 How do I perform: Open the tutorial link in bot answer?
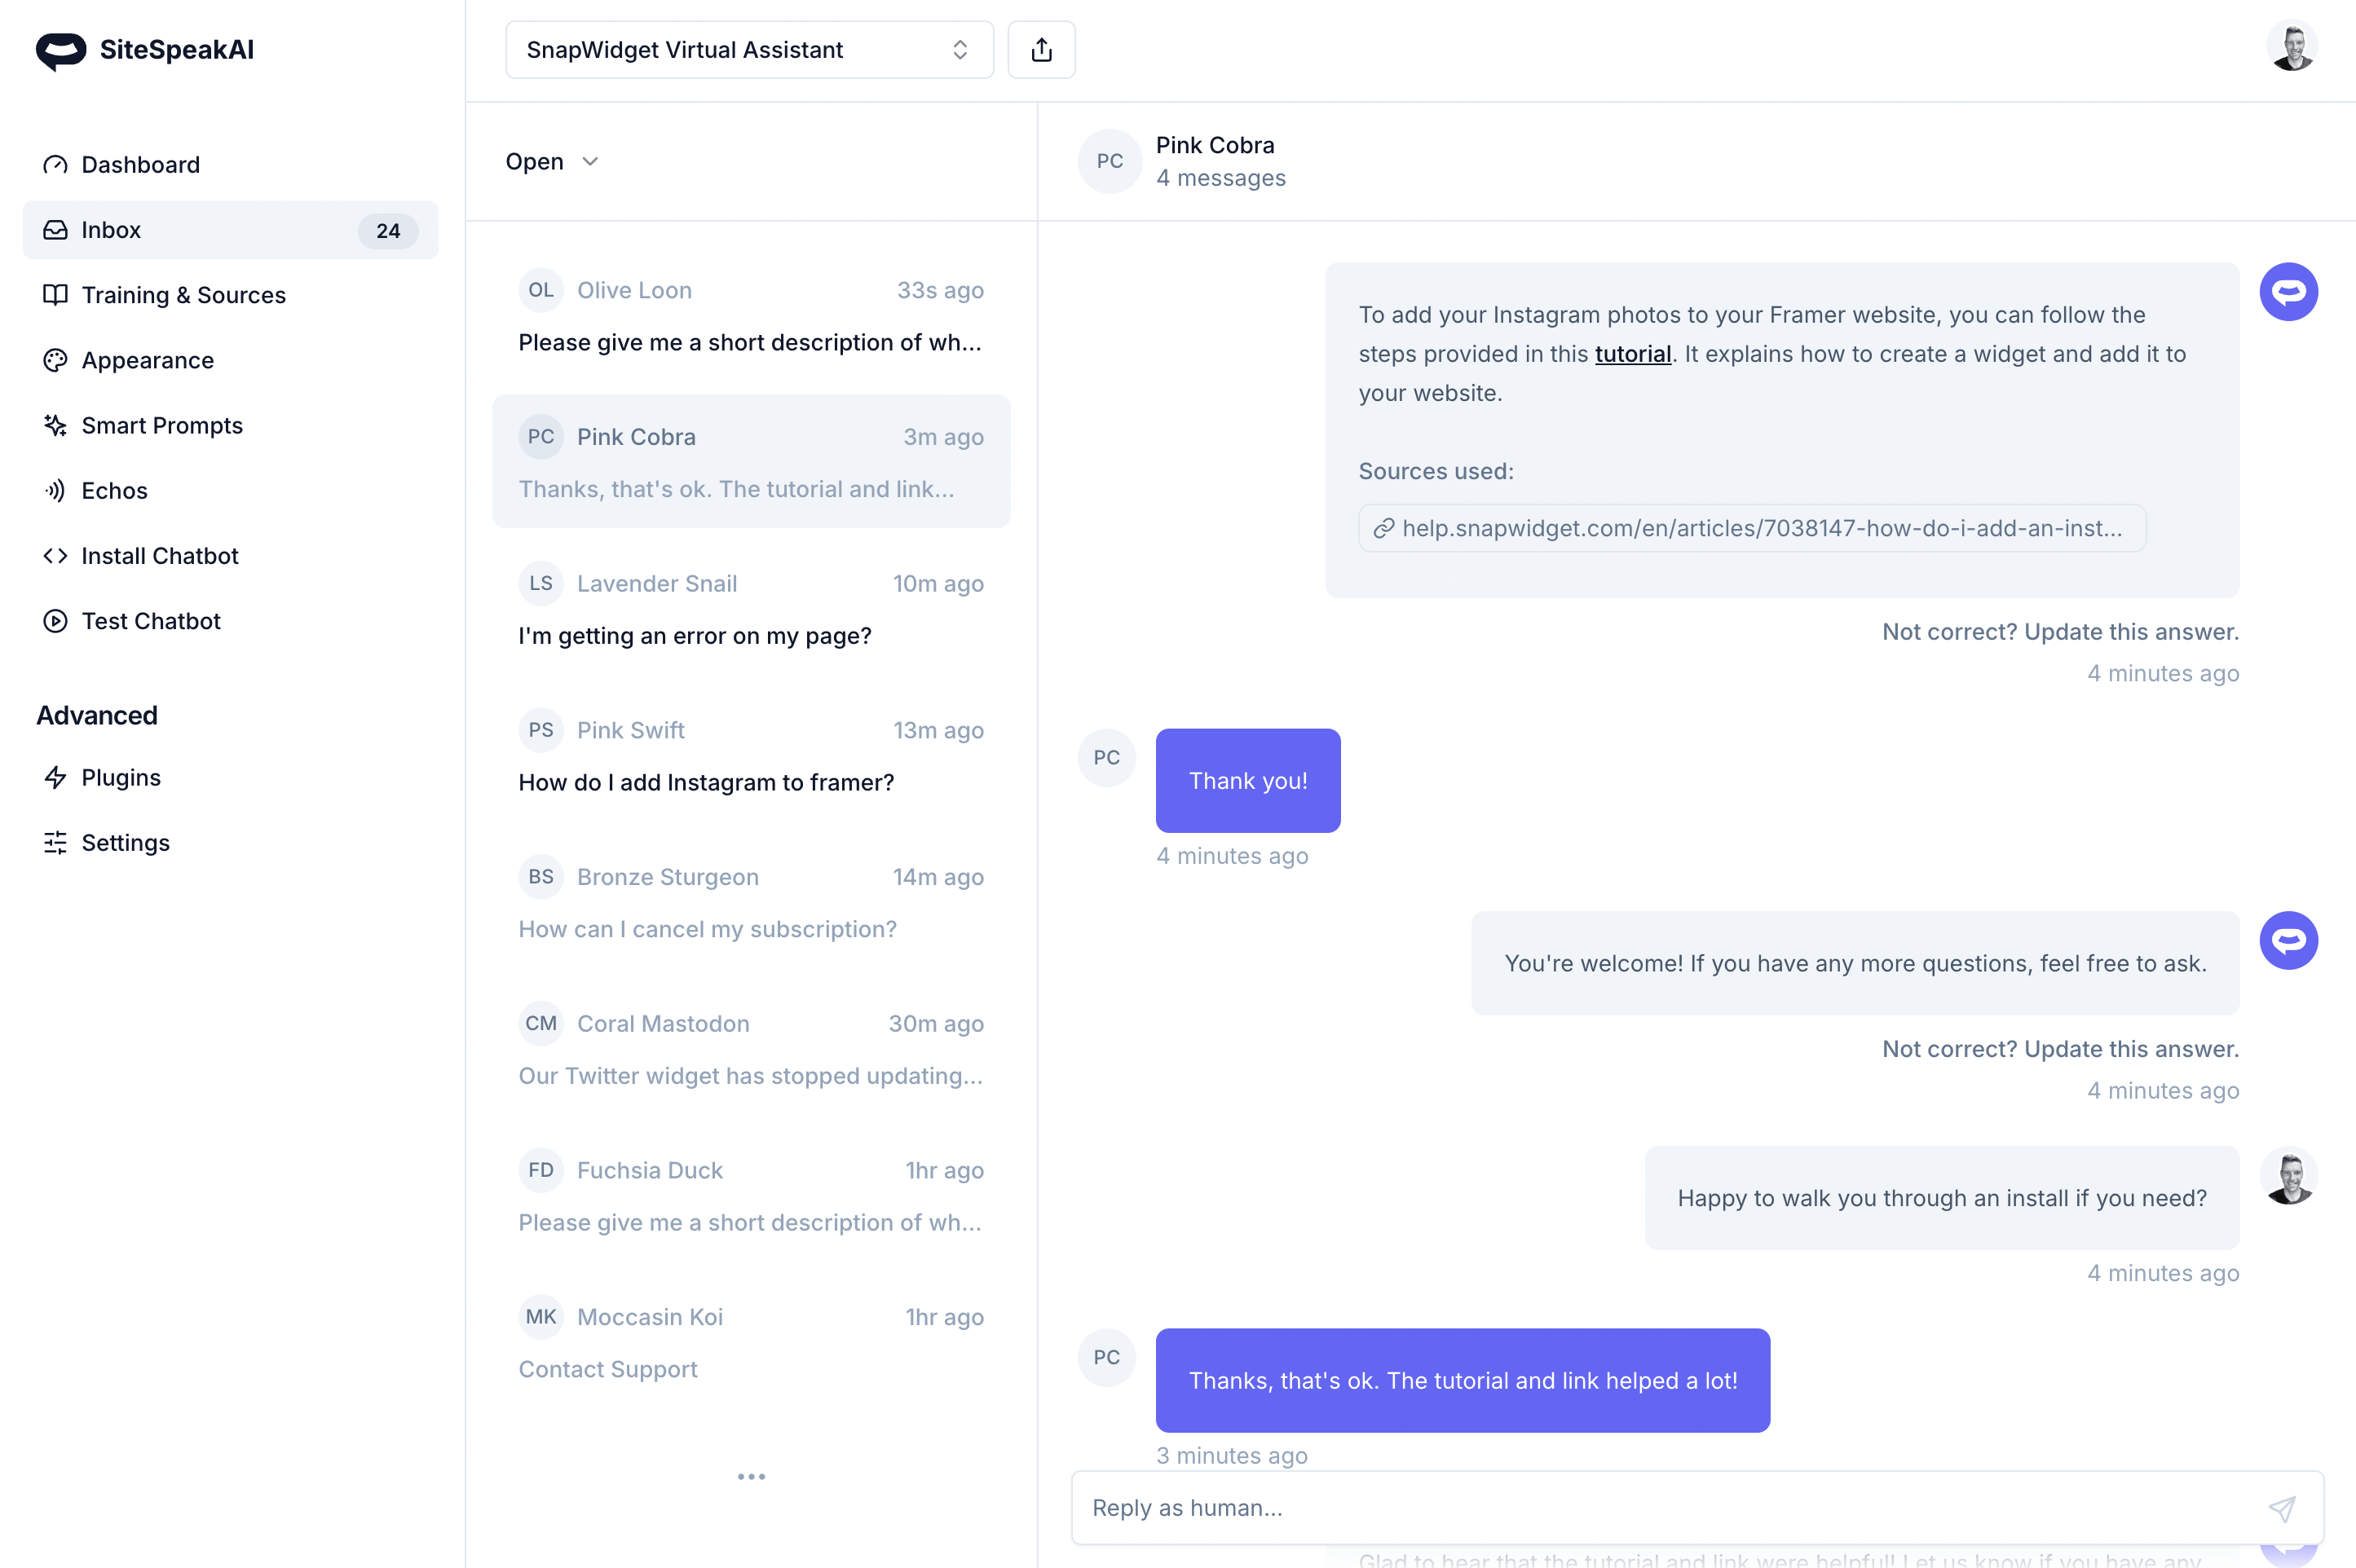click(x=1632, y=354)
